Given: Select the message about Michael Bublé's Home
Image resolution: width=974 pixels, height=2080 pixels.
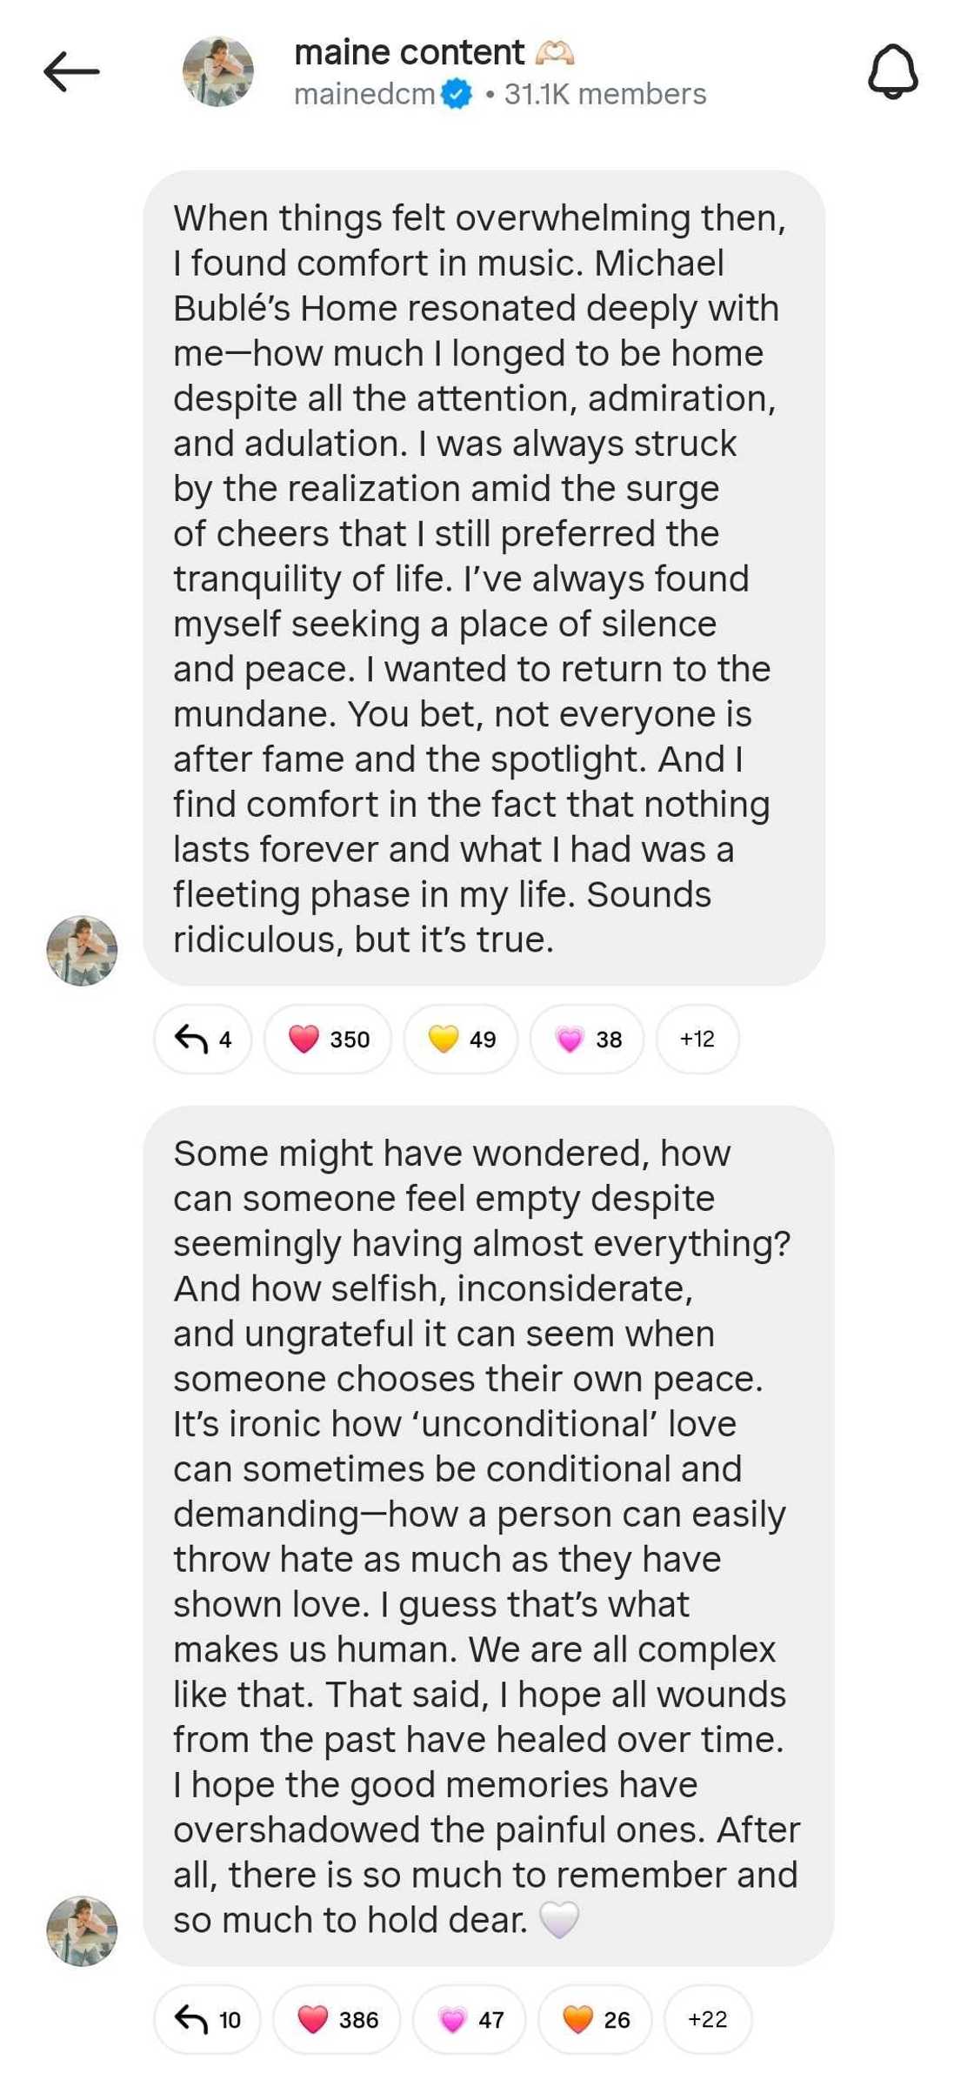Looking at the screenshot, I should point(484,578).
